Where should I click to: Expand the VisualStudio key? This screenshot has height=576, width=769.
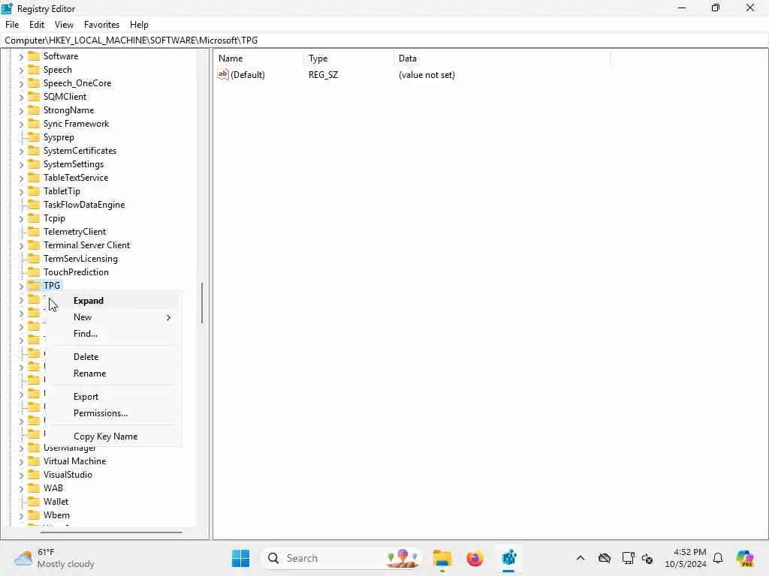(x=21, y=475)
